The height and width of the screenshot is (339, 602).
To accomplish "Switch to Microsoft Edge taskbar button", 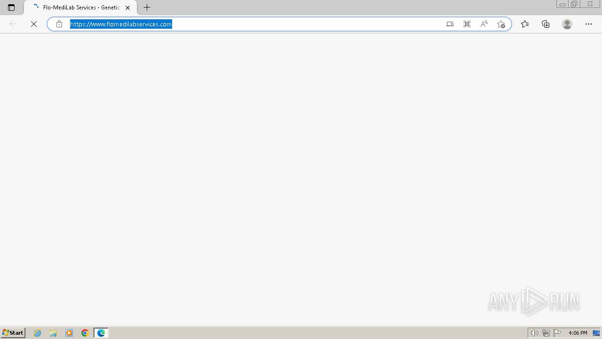I will pos(101,333).
